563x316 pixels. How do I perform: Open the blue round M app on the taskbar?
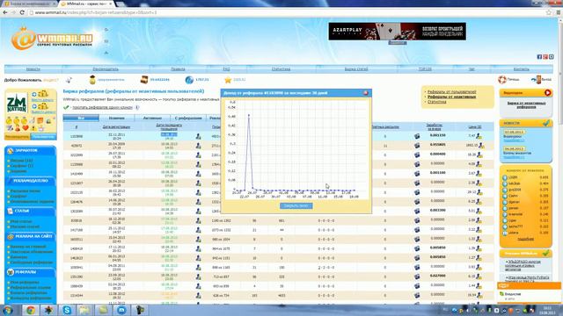point(121,310)
